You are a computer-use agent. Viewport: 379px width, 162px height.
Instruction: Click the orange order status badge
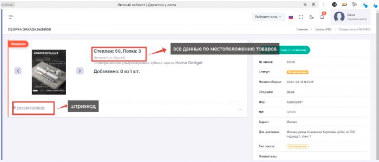(x=298, y=72)
